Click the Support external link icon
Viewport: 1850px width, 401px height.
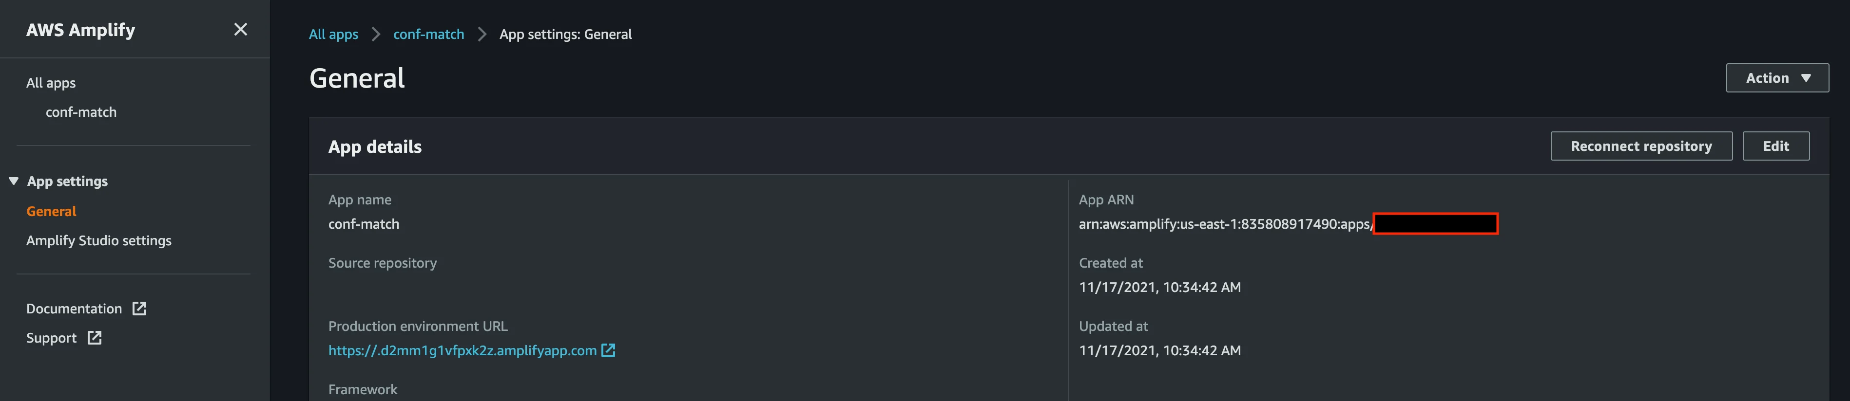(x=94, y=338)
